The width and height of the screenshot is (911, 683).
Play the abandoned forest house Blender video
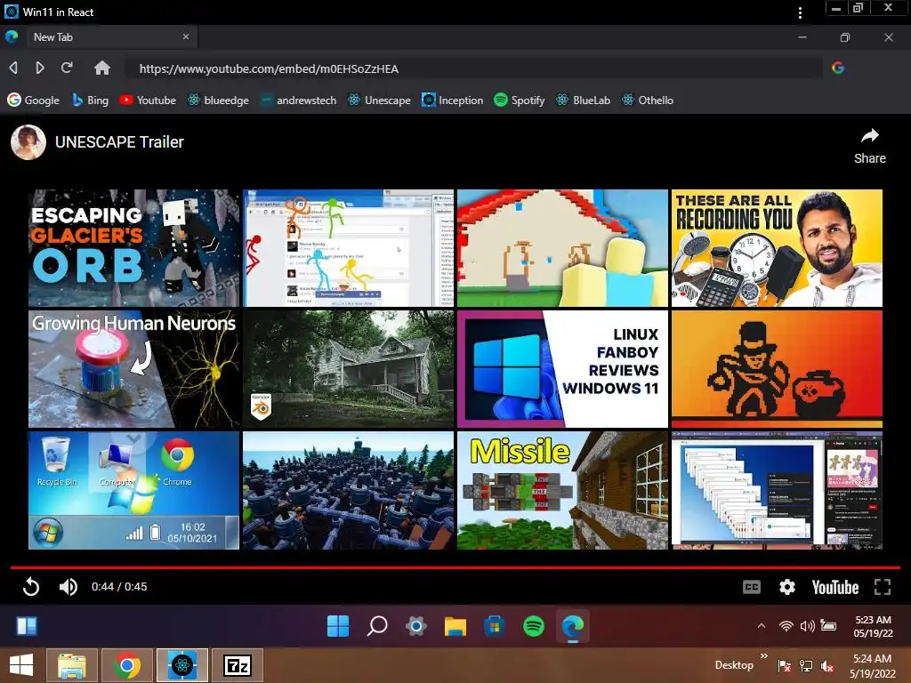[348, 369]
